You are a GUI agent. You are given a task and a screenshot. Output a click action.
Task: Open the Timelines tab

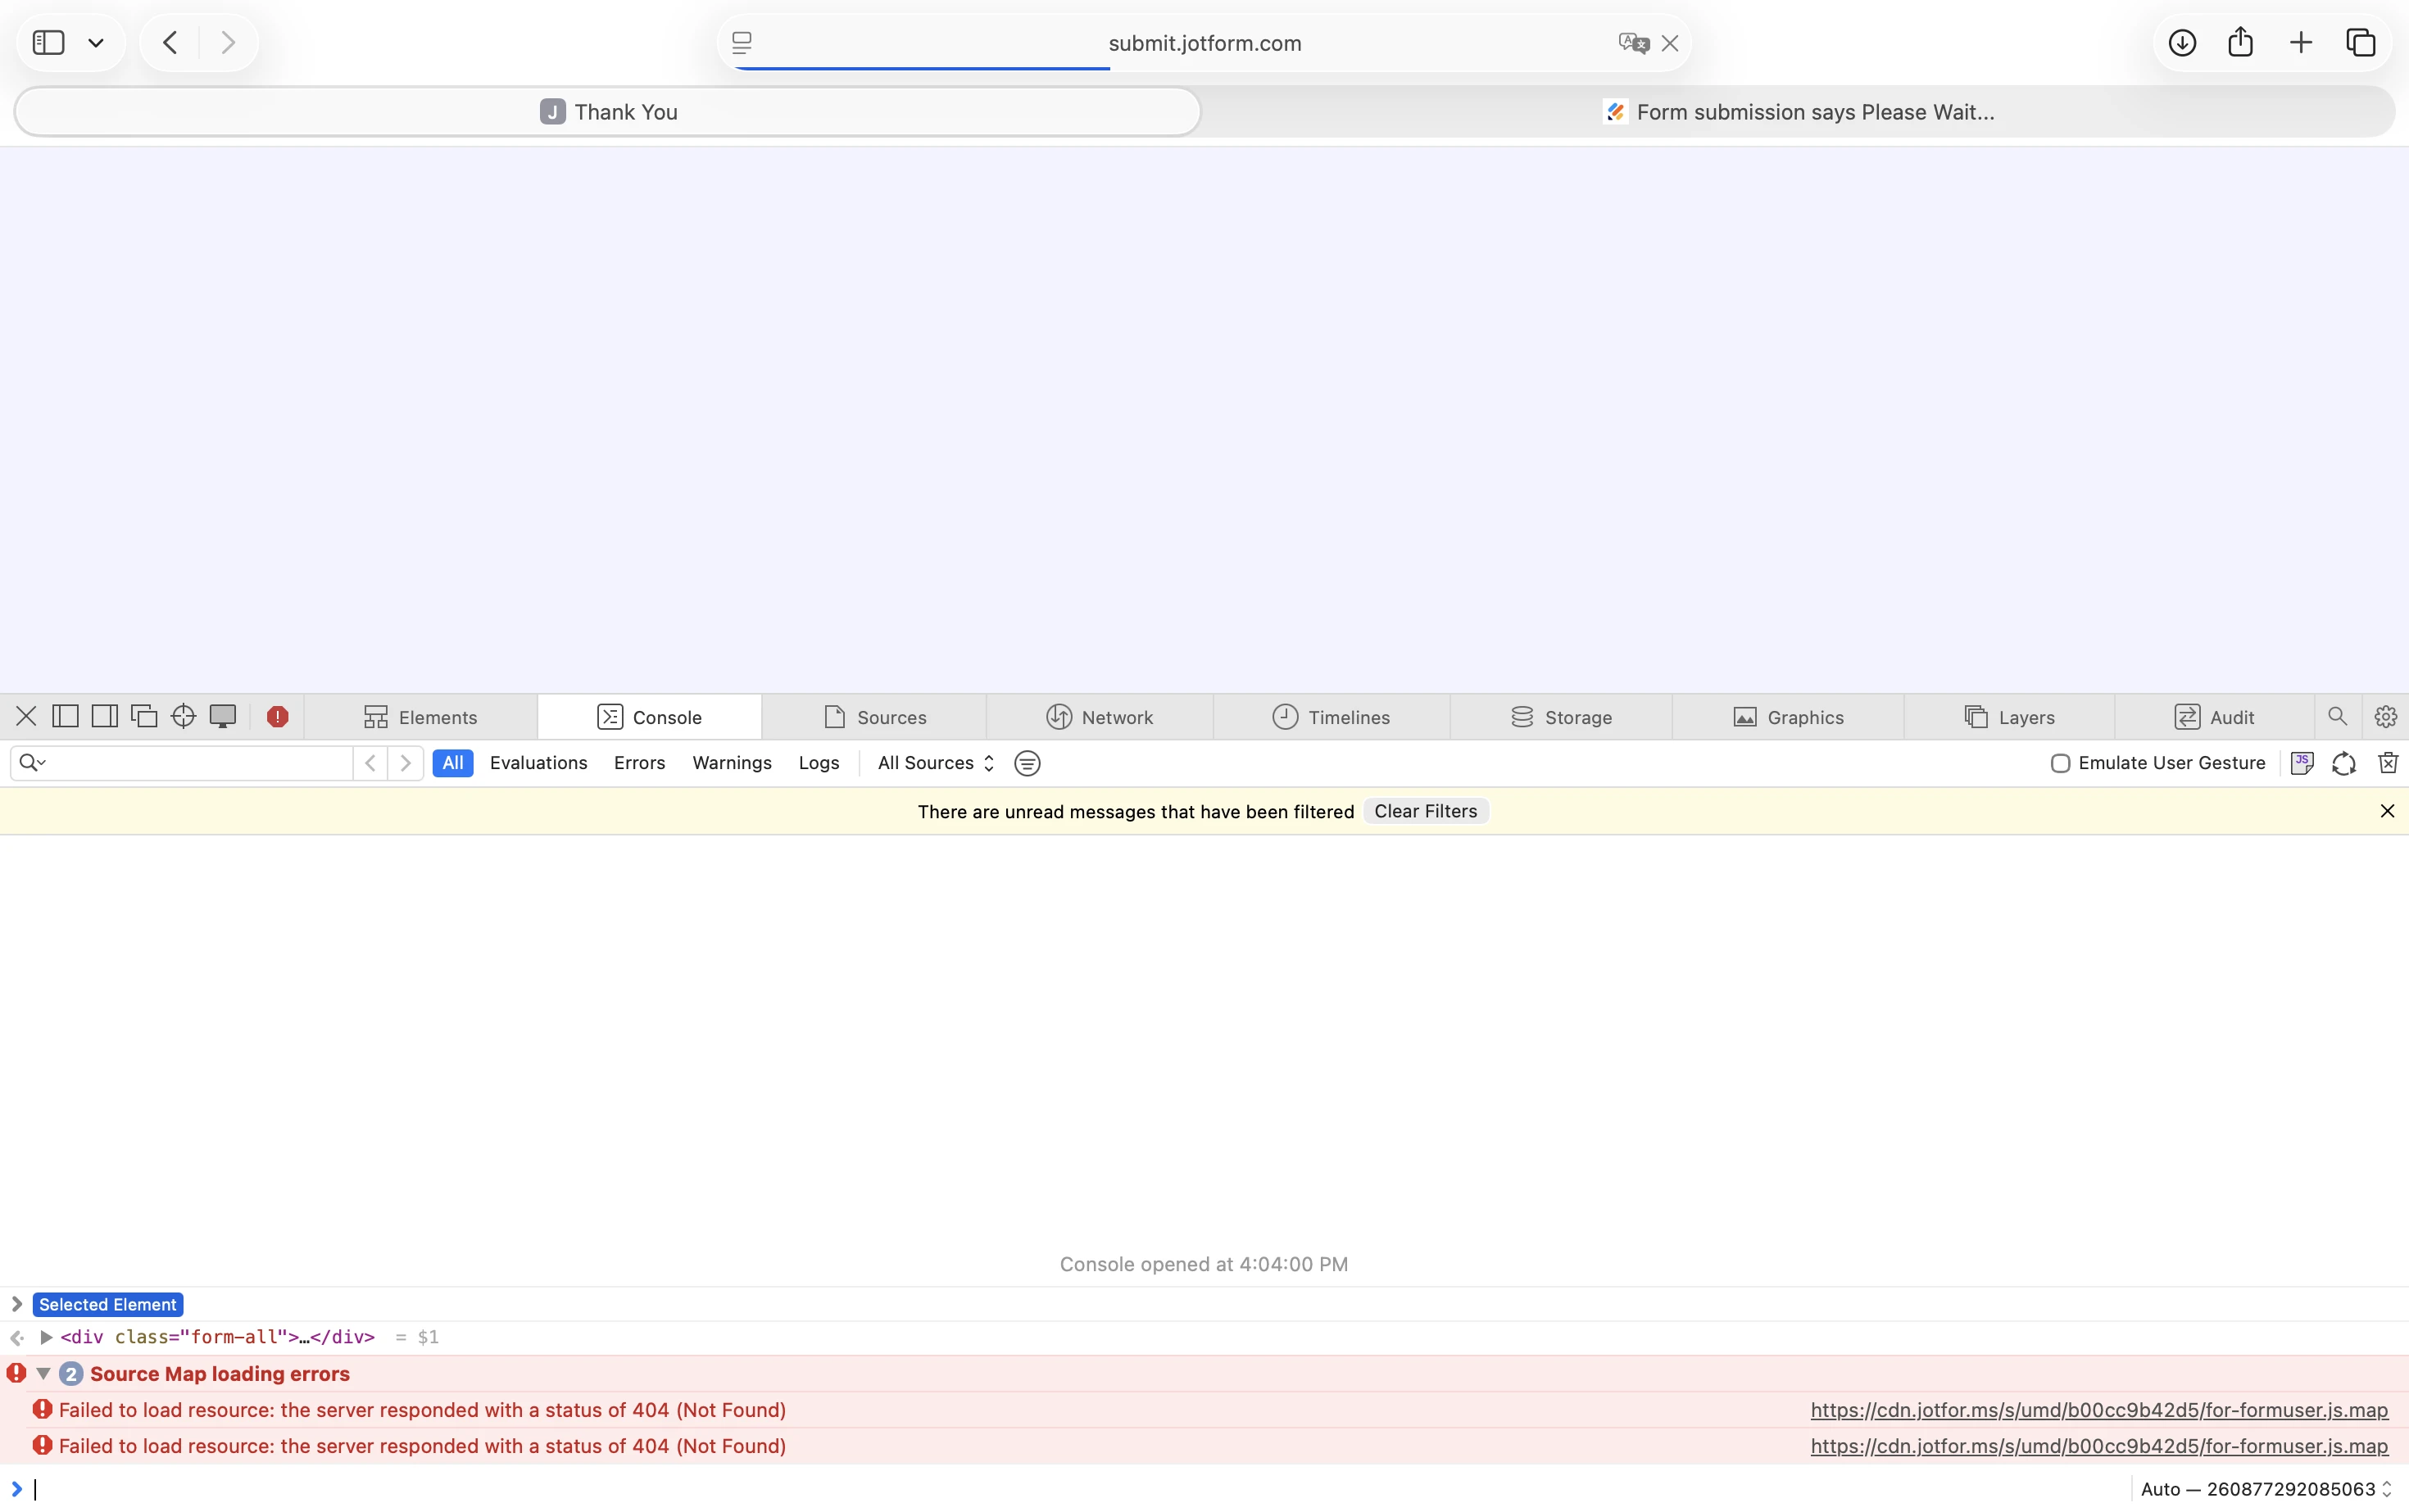coord(1332,717)
